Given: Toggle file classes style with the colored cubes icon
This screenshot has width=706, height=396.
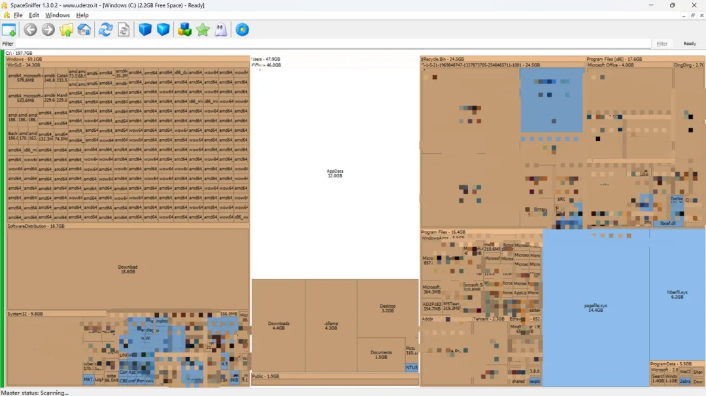Looking at the screenshot, I should pyautogui.click(x=184, y=30).
